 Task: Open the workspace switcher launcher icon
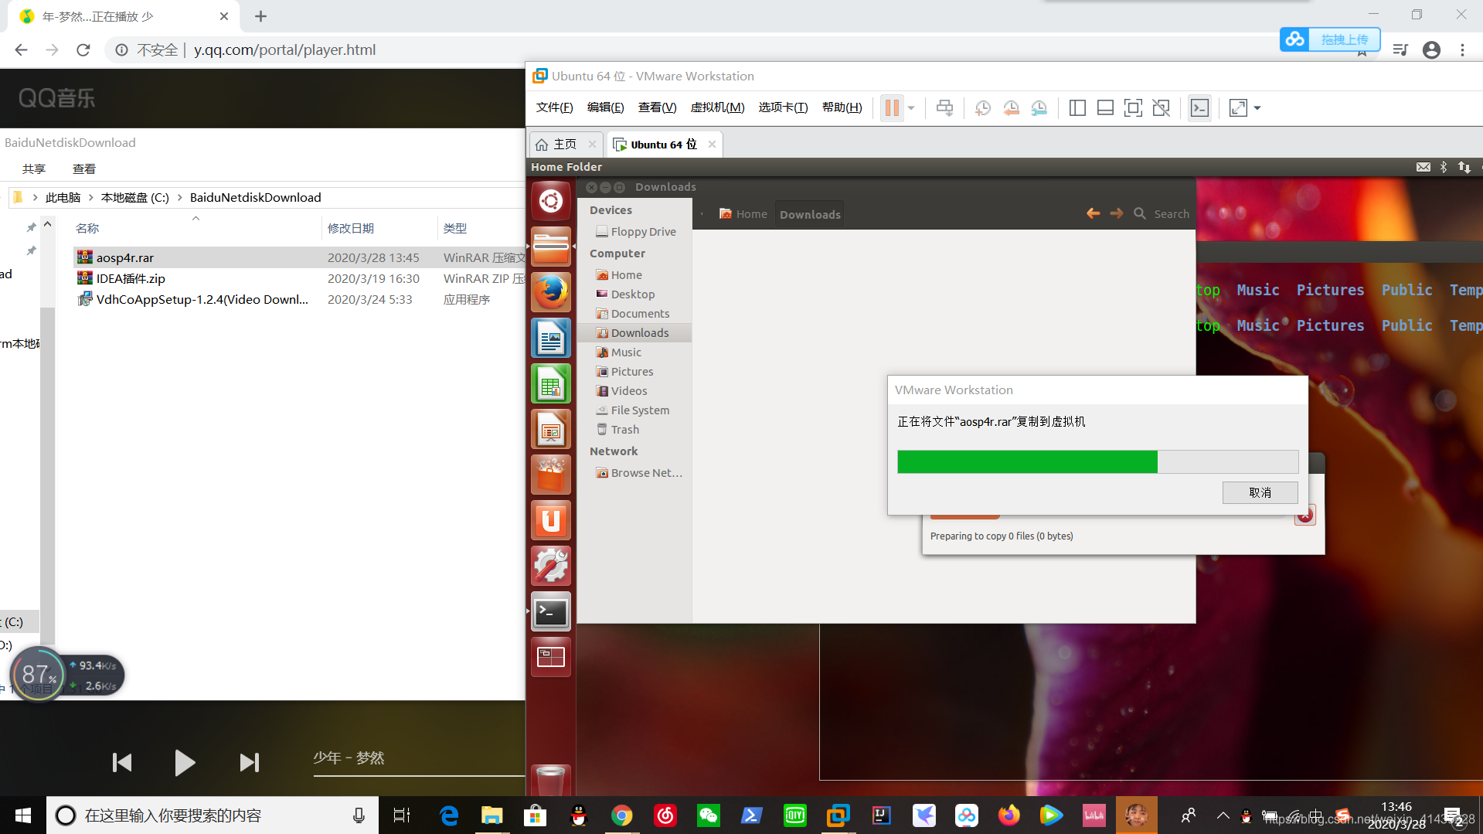[551, 657]
